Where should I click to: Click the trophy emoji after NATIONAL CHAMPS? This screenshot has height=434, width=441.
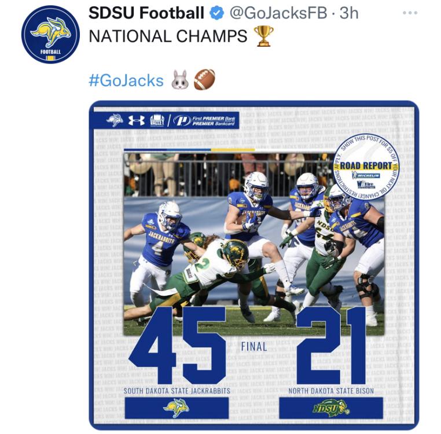pyautogui.click(x=263, y=36)
